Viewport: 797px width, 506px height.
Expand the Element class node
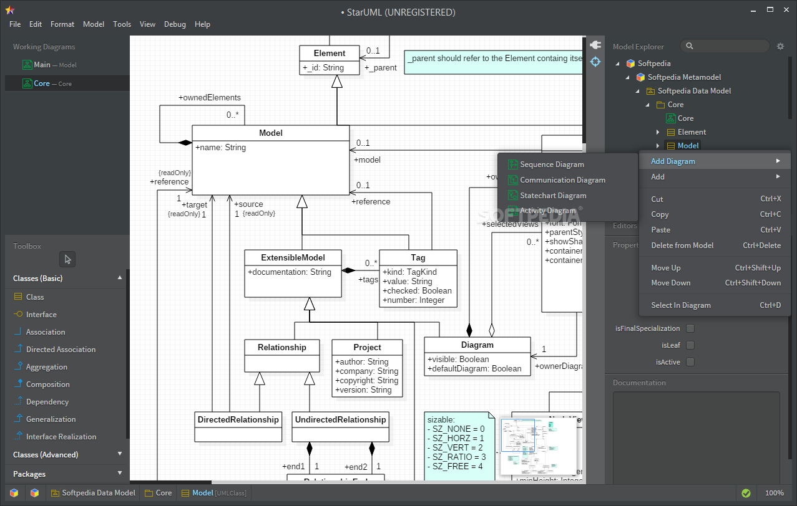658,132
